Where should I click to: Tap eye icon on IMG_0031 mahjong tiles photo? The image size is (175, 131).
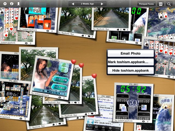tap(21, 118)
